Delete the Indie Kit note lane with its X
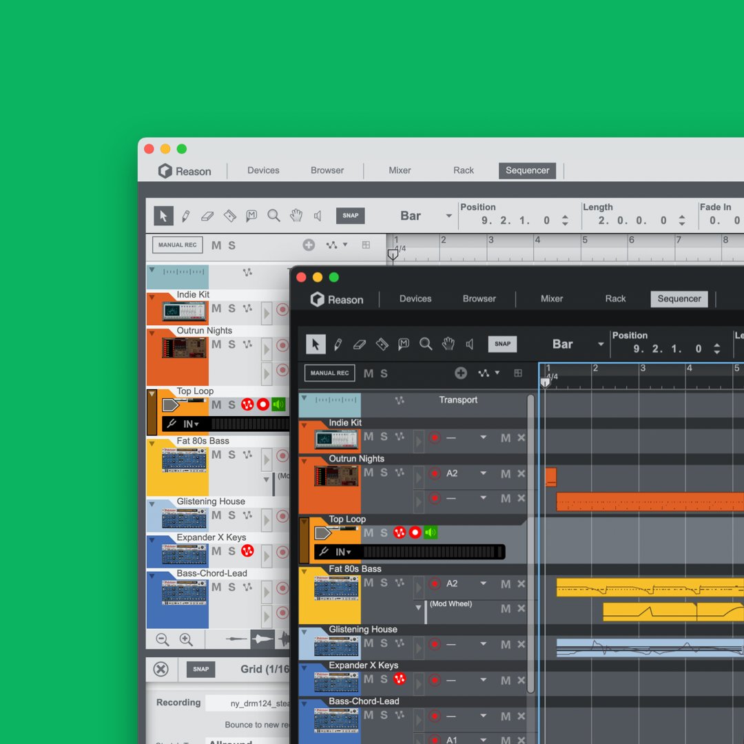Screen dimensions: 744x744 click(x=521, y=437)
